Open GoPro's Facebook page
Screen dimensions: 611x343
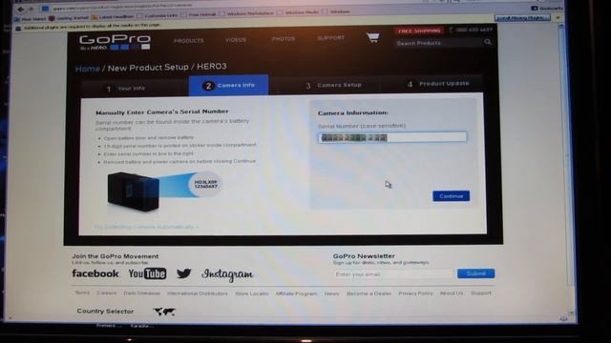[95, 273]
